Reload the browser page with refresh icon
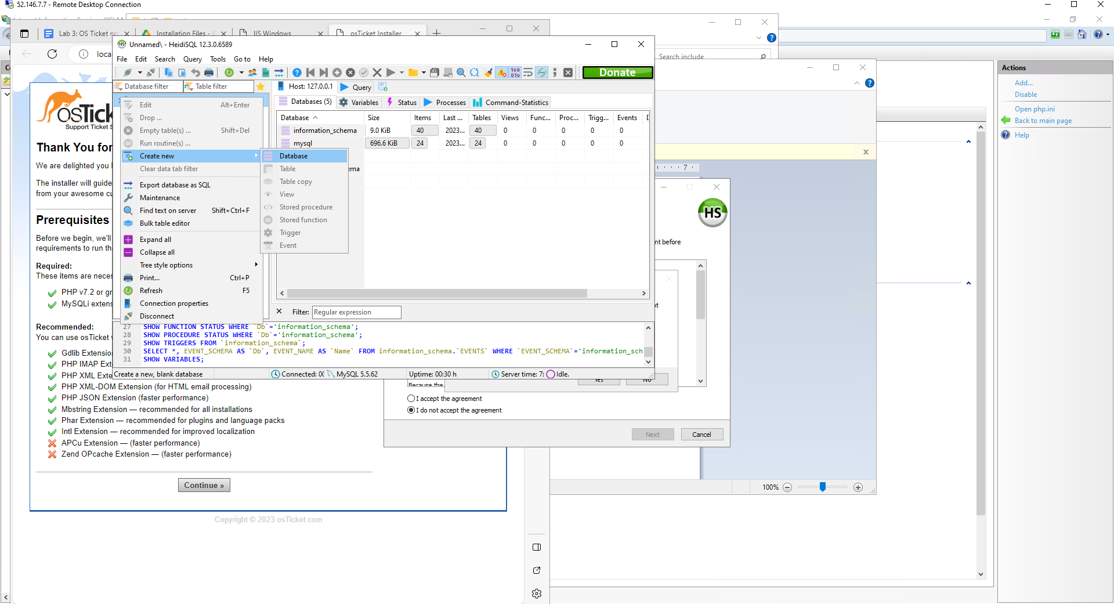Viewport: 1114px width, 604px height. 52,54
